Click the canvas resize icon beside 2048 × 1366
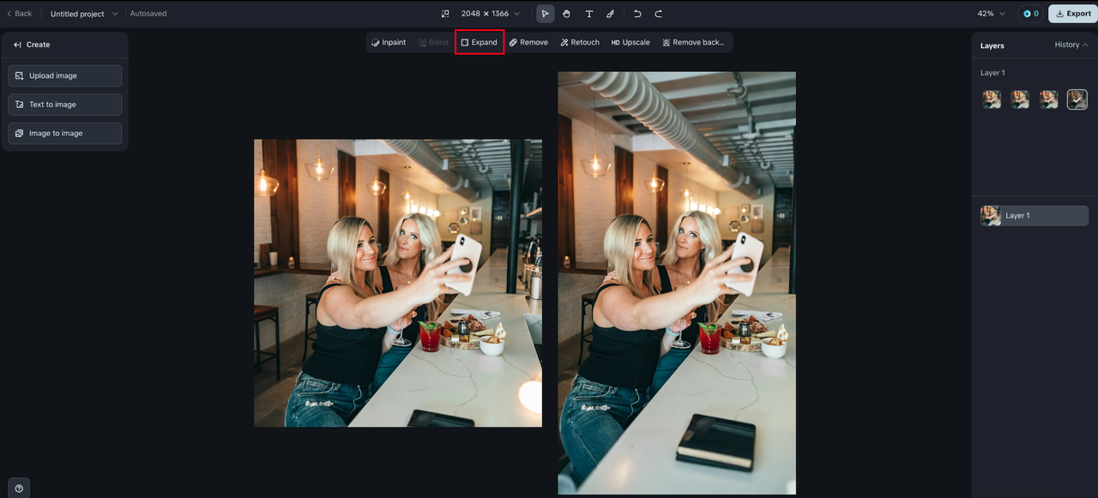Viewport: 1098px width, 498px height. pos(445,14)
